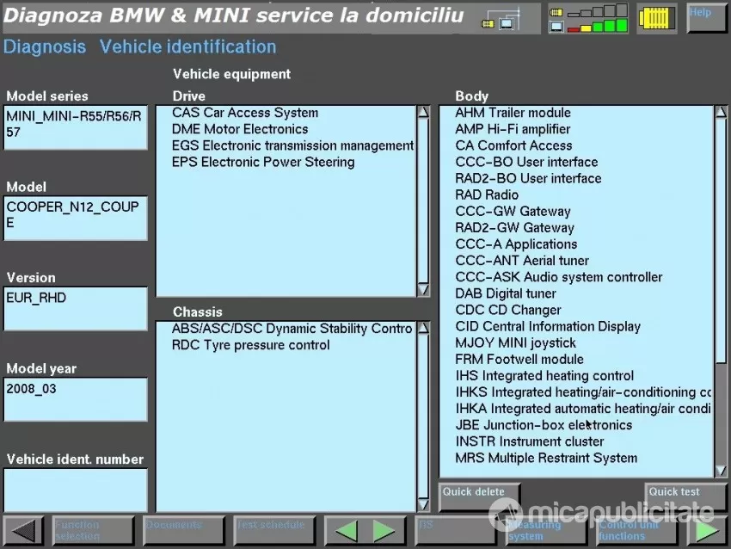Select IHKS Integrated heating/air-conditioning
Image resolution: width=731 pixels, height=549 pixels.
click(583, 392)
